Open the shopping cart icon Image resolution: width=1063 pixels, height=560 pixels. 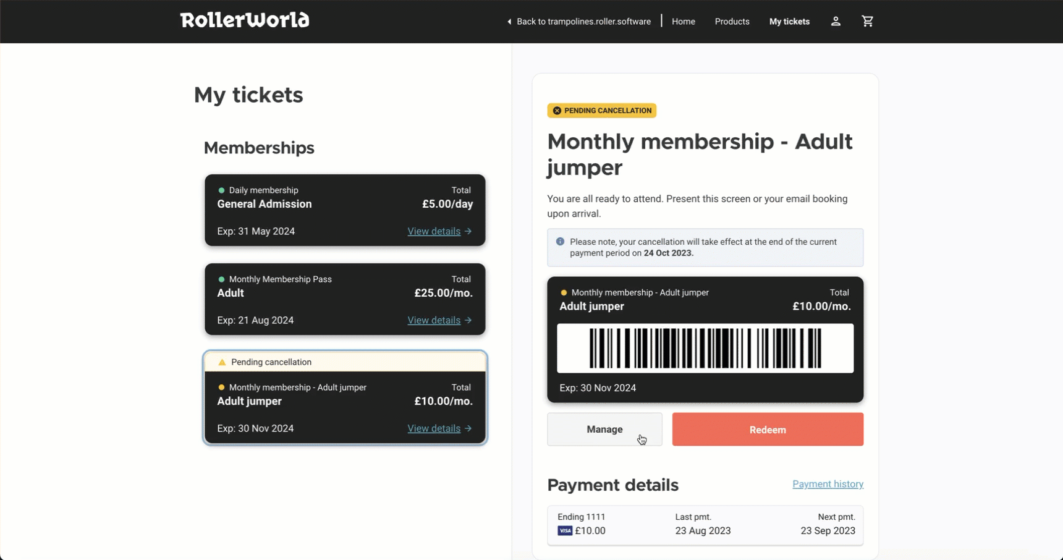868,21
